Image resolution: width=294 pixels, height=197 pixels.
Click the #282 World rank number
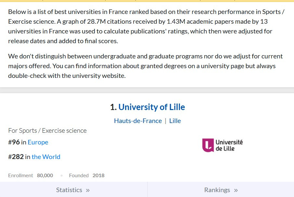[16, 157]
